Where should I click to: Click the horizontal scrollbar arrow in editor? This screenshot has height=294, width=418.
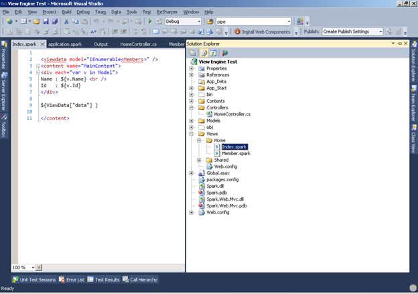click(39, 267)
